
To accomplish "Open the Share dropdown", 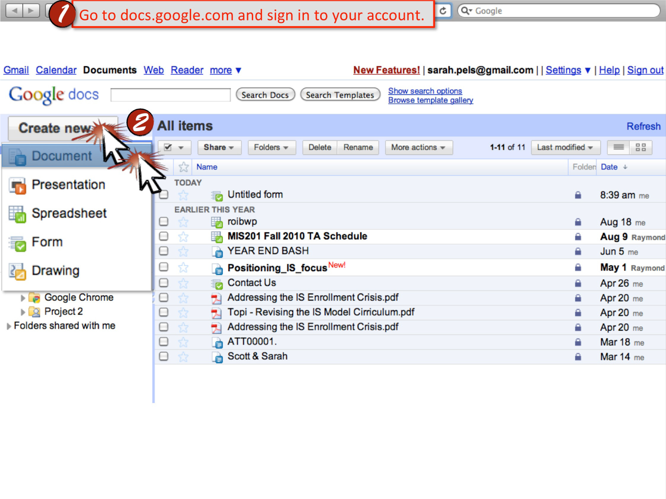I will (219, 147).
